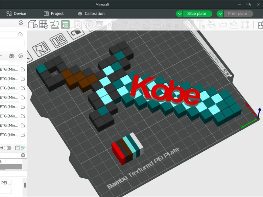Open the Slice plate dropdown arrow
This screenshot has height=197, width=263.
pos(179,13)
